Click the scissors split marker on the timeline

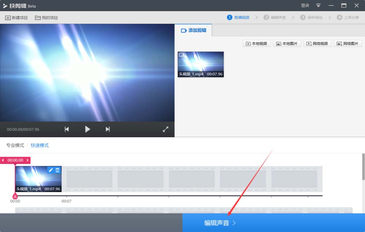[15, 196]
